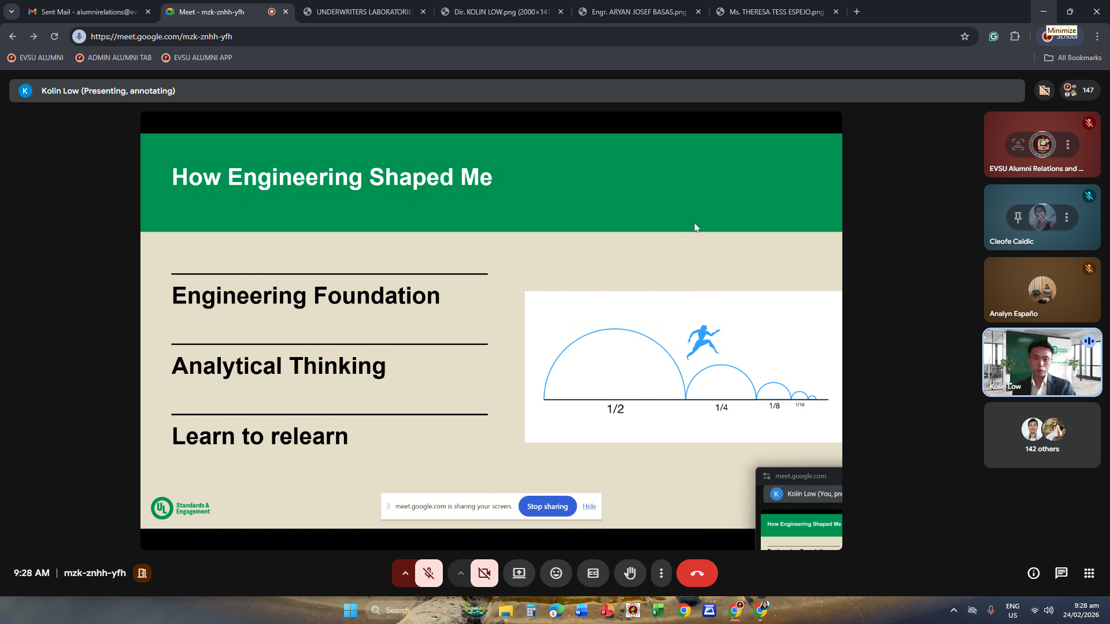
Task: Click the Hide link in sharing bar
Action: point(589,506)
